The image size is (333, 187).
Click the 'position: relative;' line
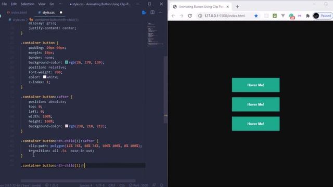pos(47,67)
